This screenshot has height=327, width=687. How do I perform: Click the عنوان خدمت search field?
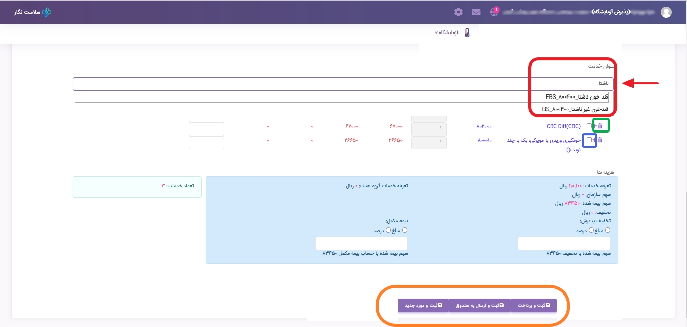(x=343, y=83)
